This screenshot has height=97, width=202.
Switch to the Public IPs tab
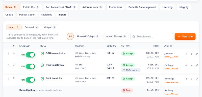(31, 7)
